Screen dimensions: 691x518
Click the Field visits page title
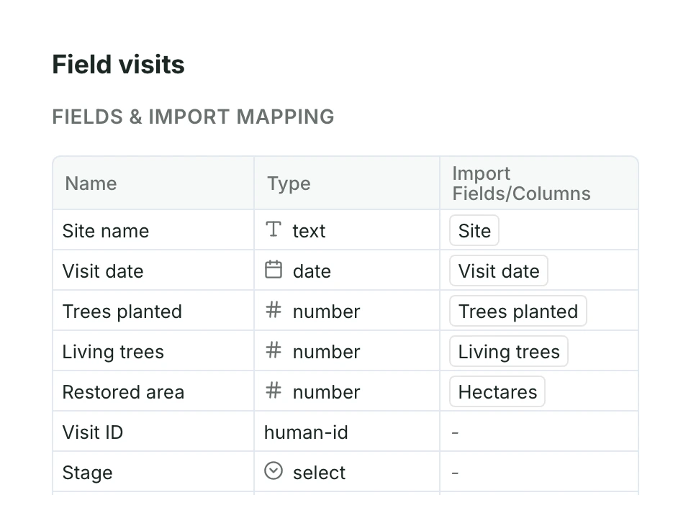[x=118, y=64]
